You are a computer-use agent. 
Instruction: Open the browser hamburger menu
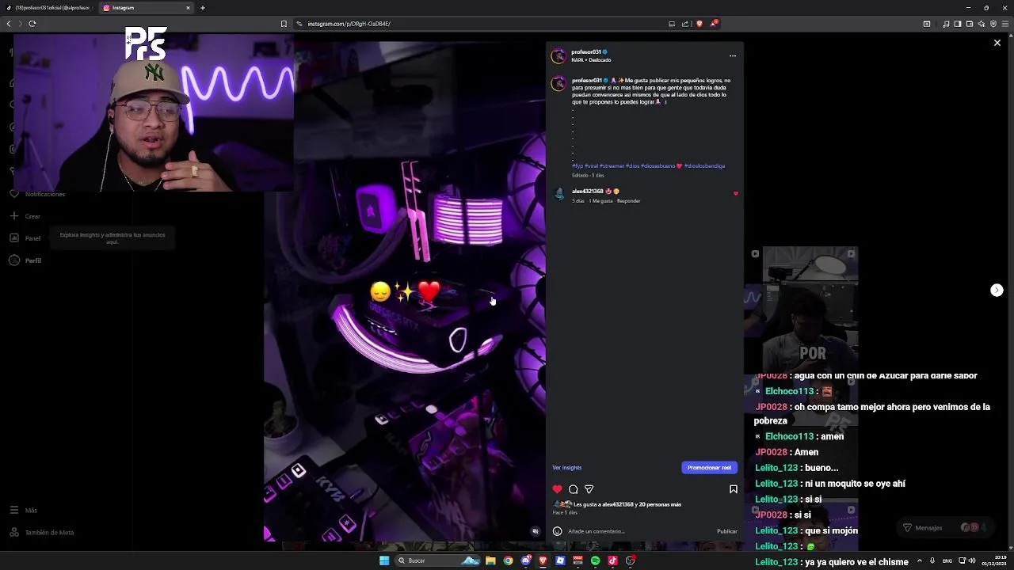coord(1005,24)
